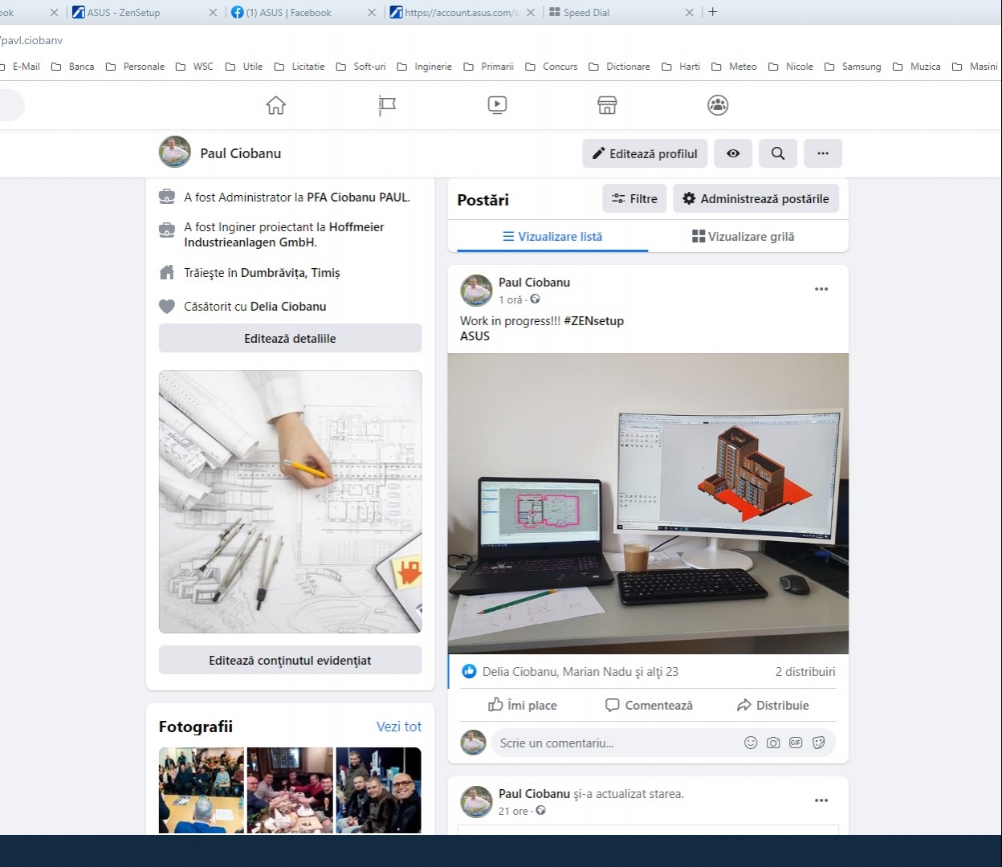
Task: Switch to Speed Dial browser tab
Action: [586, 13]
